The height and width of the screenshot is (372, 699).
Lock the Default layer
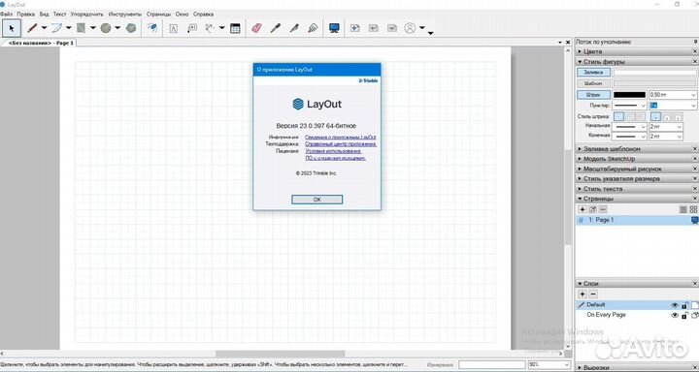(684, 305)
